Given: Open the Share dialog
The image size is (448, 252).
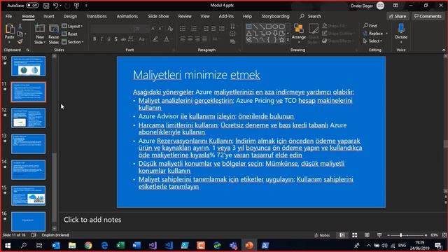Looking at the screenshot, I should 398,16.
